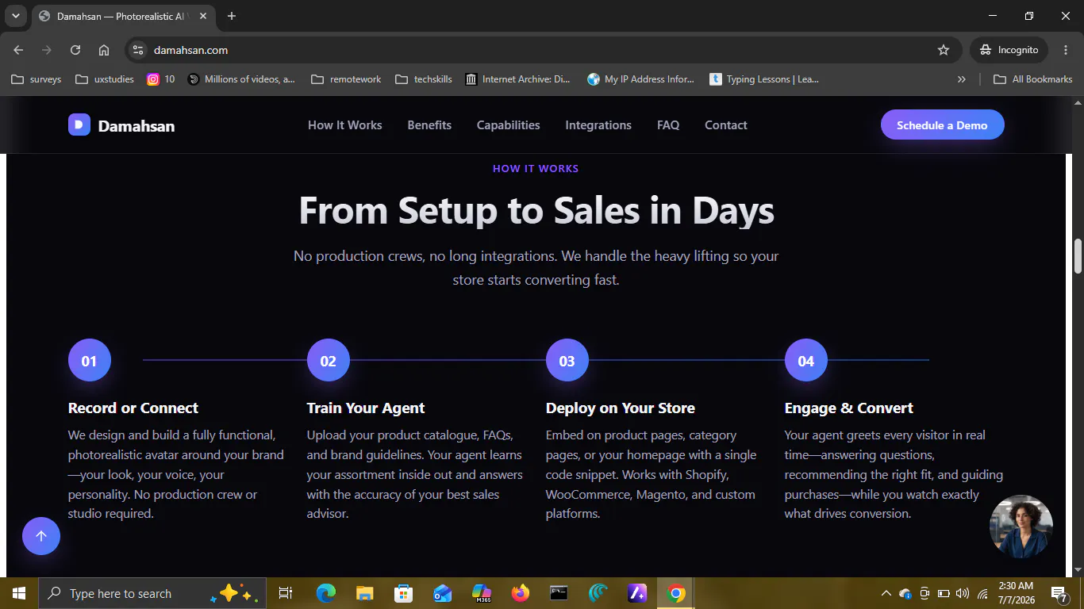
Task: Launch Microsoft Edge from the taskbar
Action: tap(325, 593)
